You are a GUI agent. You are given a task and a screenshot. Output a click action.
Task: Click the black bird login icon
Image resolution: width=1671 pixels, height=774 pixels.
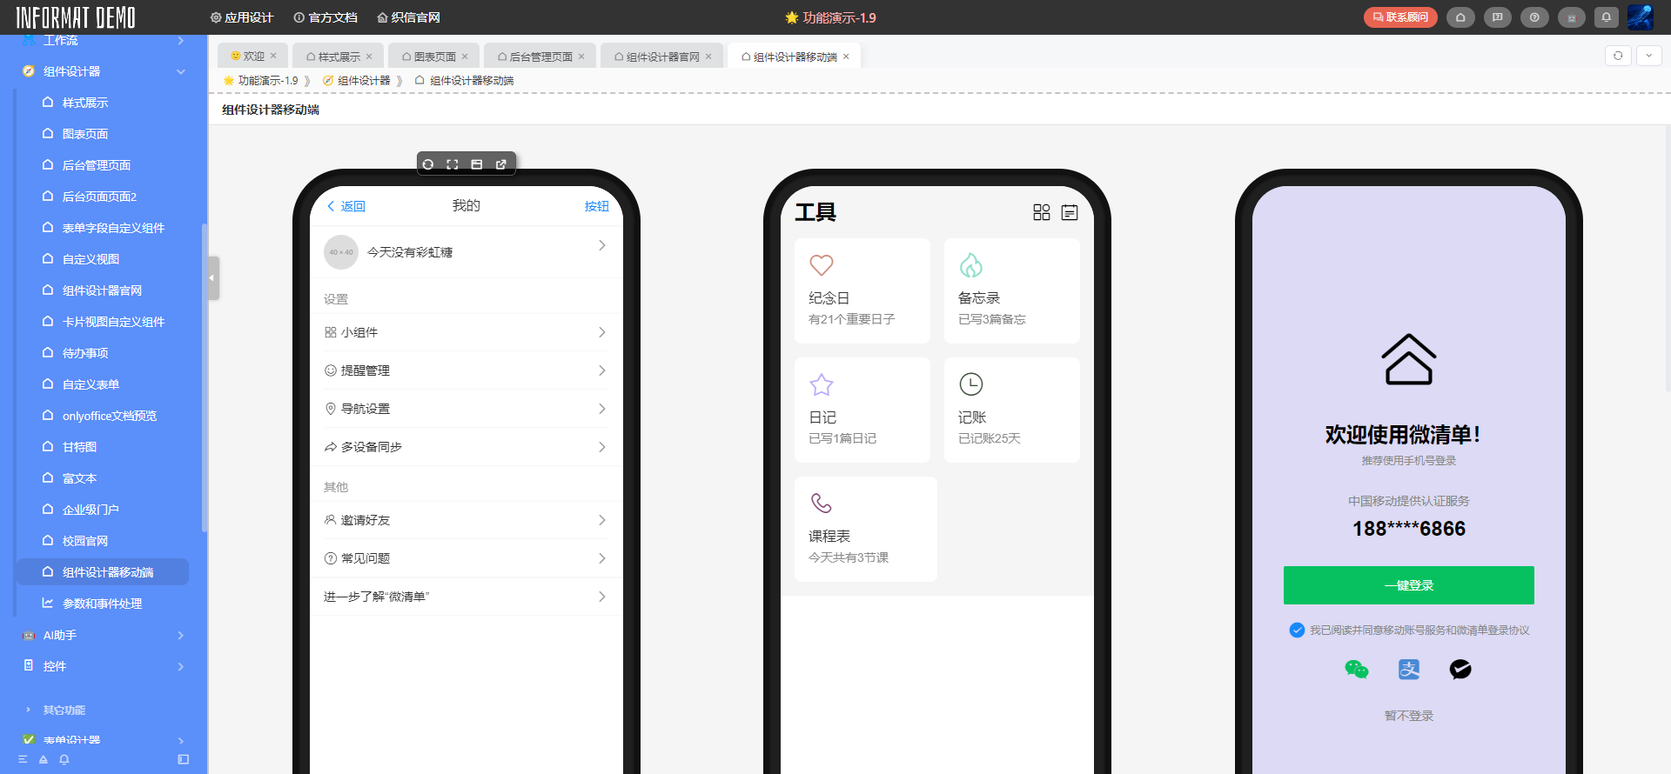click(x=1460, y=669)
